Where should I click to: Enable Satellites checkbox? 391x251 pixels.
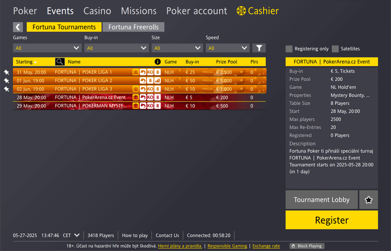[x=335, y=49]
